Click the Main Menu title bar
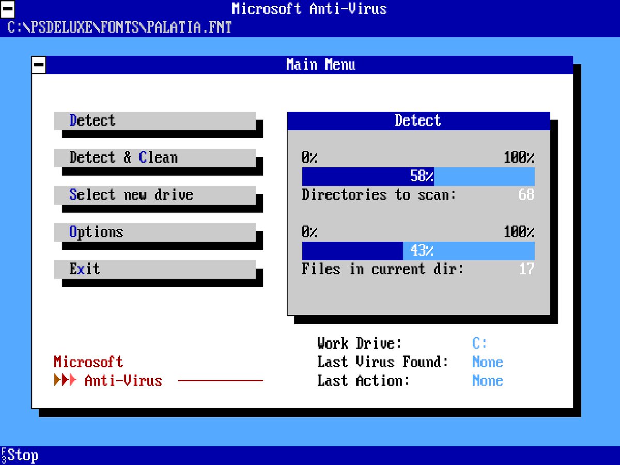This screenshot has width=620, height=465. [310, 65]
